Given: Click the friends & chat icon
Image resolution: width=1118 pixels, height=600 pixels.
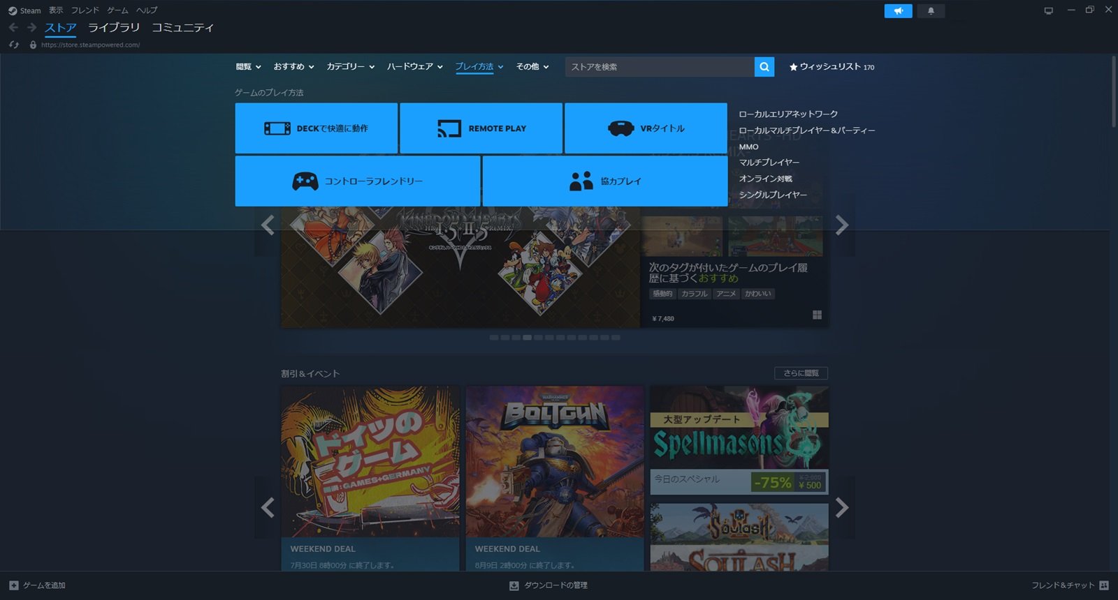Looking at the screenshot, I should (x=1104, y=585).
